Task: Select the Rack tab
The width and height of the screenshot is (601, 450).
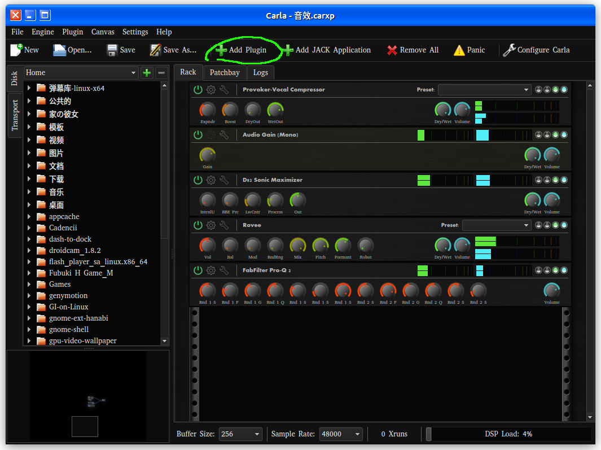Action: [x=188, y=72]
